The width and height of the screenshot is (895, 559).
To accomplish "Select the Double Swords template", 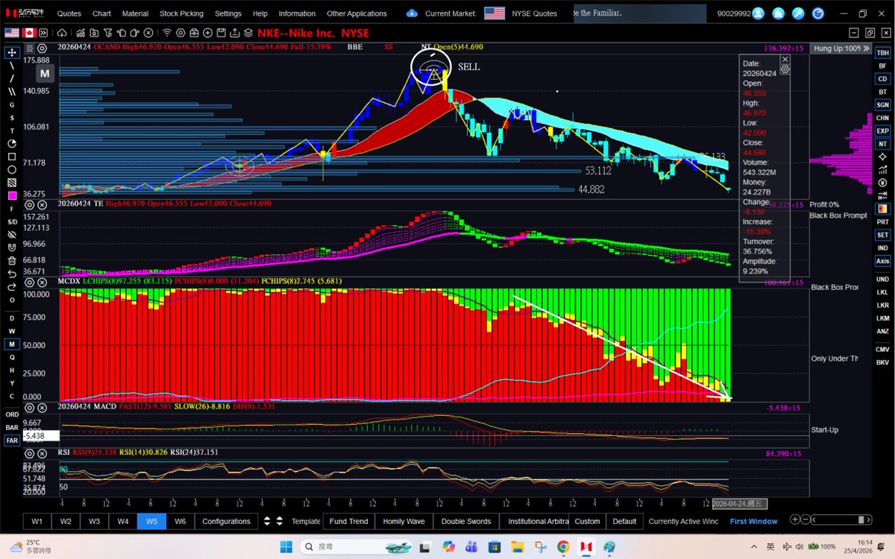I will point(466,521).
